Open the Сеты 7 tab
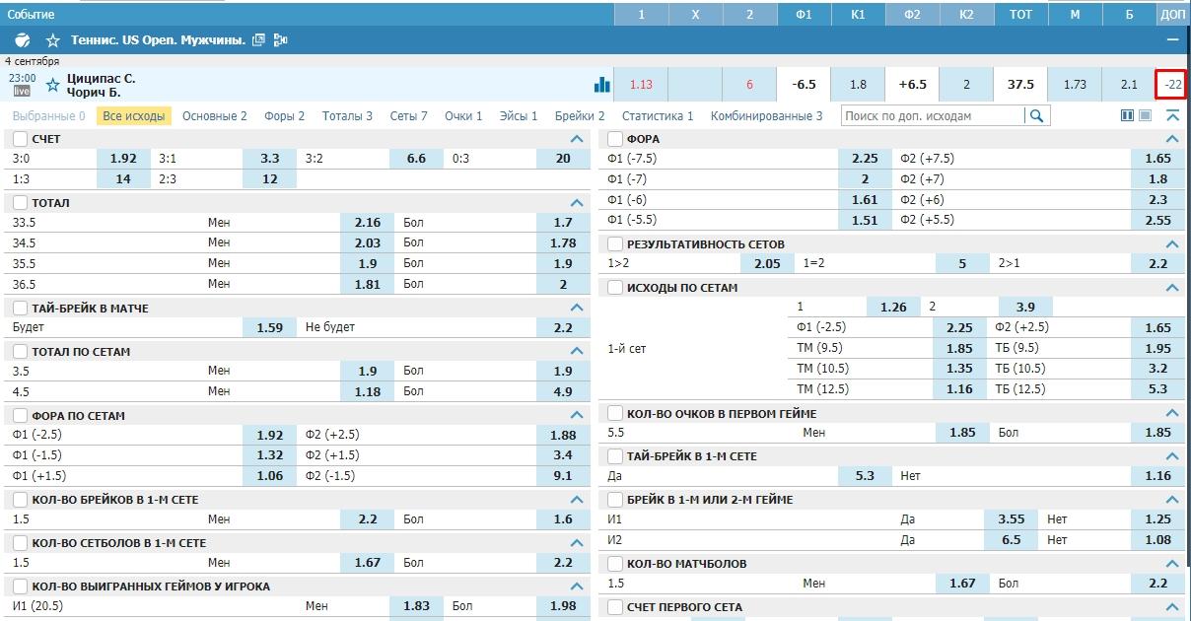 [x=408, y=115]
